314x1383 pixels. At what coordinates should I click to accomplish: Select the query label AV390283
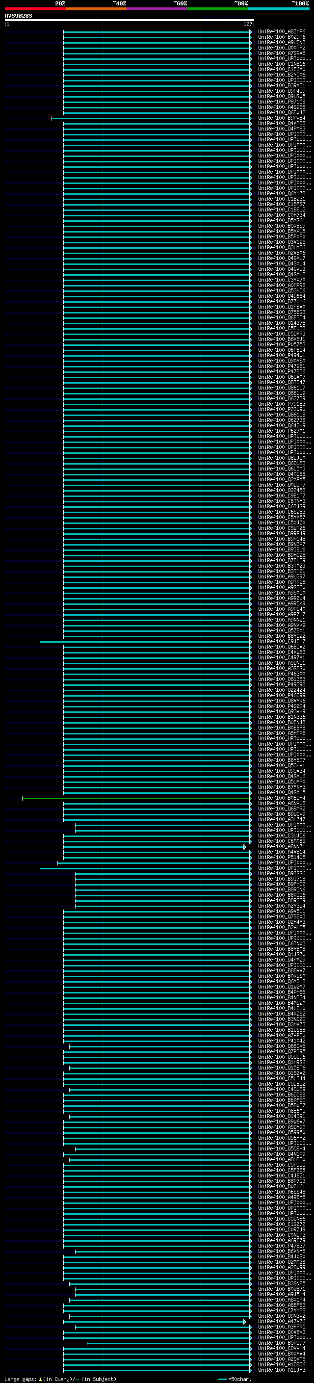[18, 16]
